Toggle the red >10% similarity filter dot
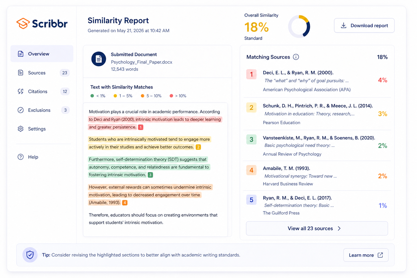 point(171,96)
